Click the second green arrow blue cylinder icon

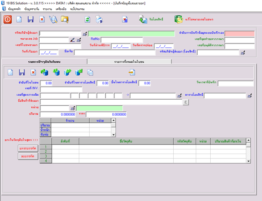(56, 73)
